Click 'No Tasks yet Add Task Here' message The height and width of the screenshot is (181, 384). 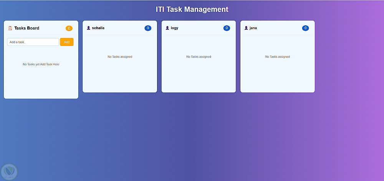click(x=41, y=64)
